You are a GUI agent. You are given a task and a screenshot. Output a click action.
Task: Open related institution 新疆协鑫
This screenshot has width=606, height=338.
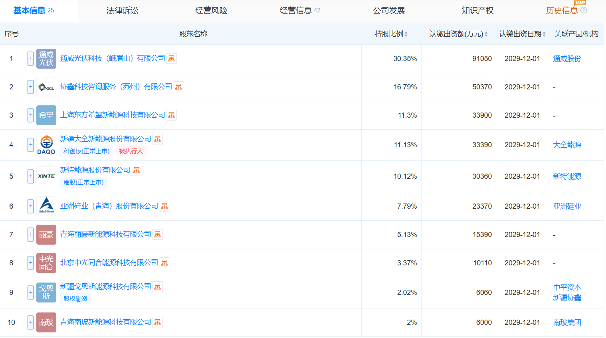[x=567, y=298]
